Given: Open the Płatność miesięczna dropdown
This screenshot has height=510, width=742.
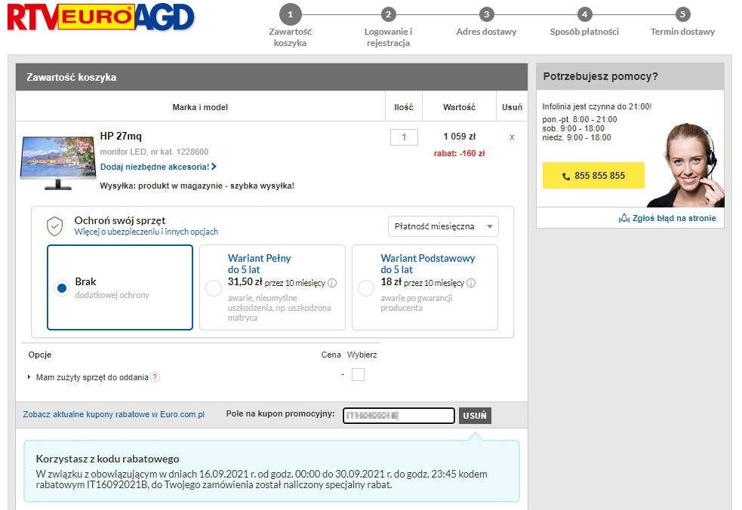Looking at the screenshot, I should click(x=443, y=226).
